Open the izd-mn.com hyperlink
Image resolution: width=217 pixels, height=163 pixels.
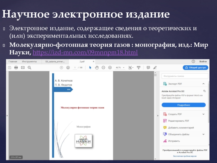click(x=85, y=51)
